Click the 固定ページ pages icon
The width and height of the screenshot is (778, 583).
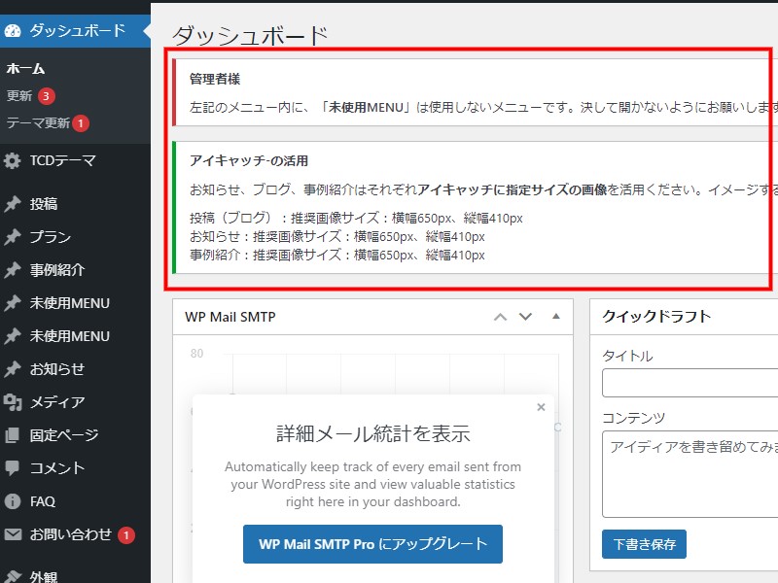14,435
